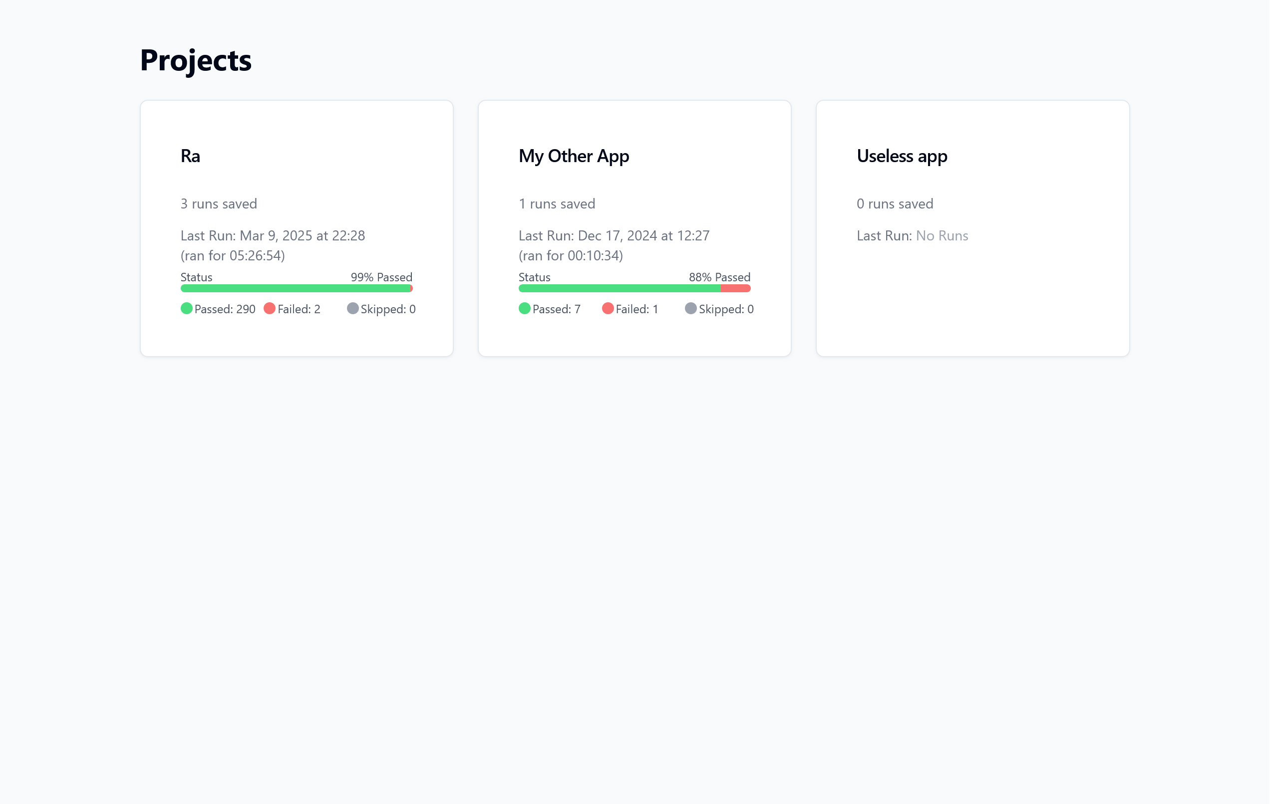
Task: Click "(ran for 05:26:54)" duration
Action: 233,255
